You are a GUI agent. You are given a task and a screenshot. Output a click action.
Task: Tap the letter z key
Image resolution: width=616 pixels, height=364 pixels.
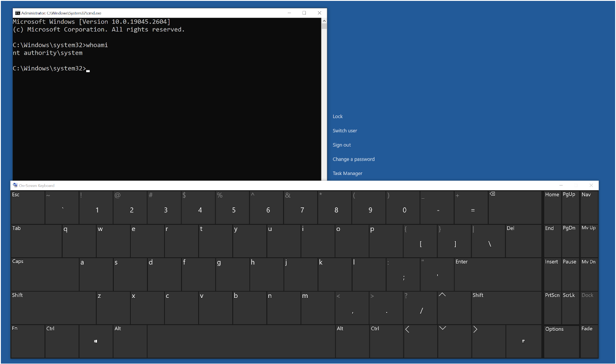click(x=113, y=308)
